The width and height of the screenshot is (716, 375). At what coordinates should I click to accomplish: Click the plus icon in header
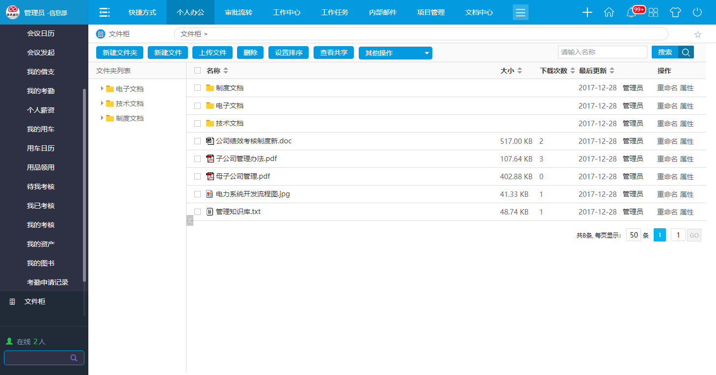(x=587, y=12)
